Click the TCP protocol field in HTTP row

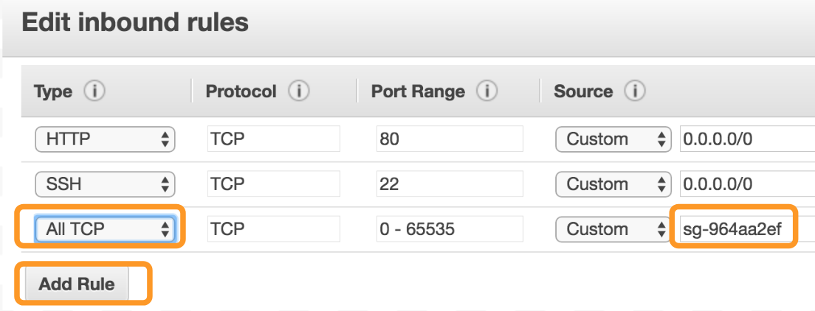point(272,139)
